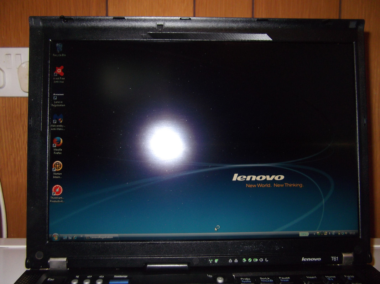Click the taskbar clock
380x284 pixels.
pos(352,233)
